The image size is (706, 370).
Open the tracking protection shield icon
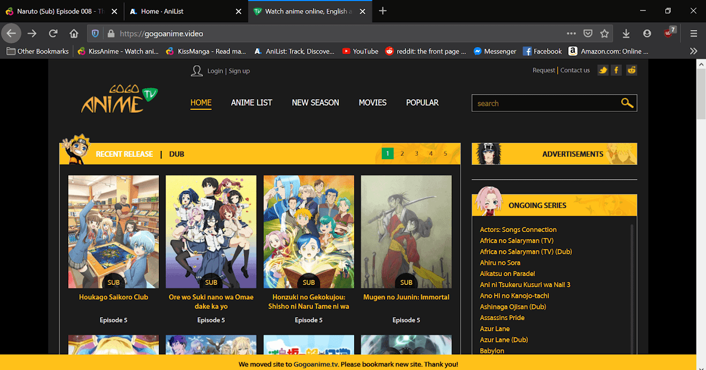tap(95, 33)
